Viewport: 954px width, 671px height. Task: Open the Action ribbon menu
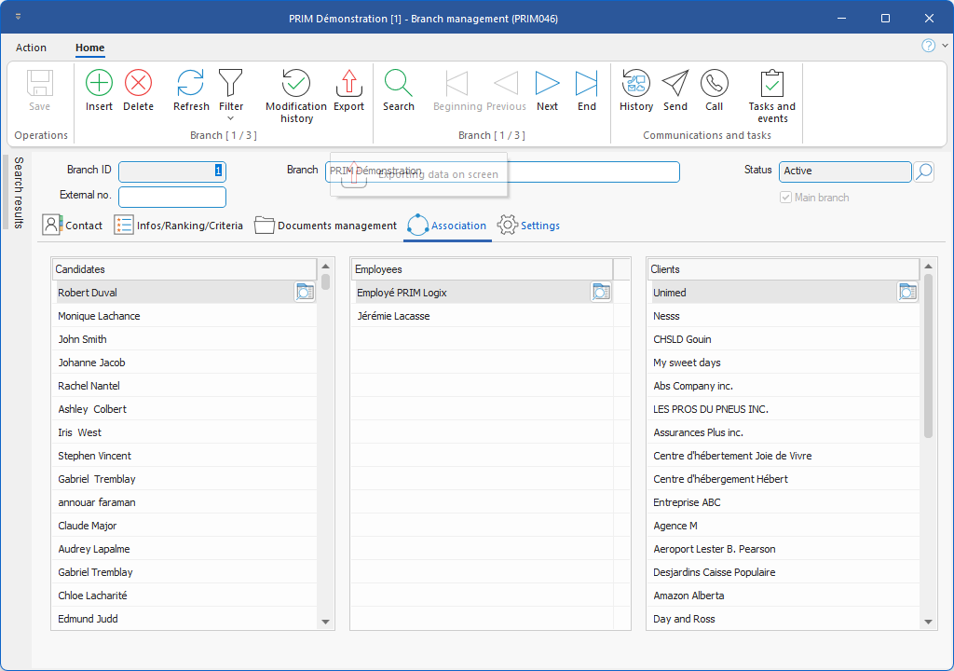tap(31, 48)
